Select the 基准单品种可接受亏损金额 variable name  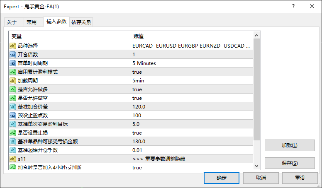click(48, 142)
